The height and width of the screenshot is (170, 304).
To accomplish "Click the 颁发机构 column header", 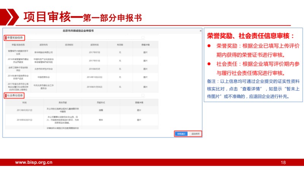I will coord(43,44).
